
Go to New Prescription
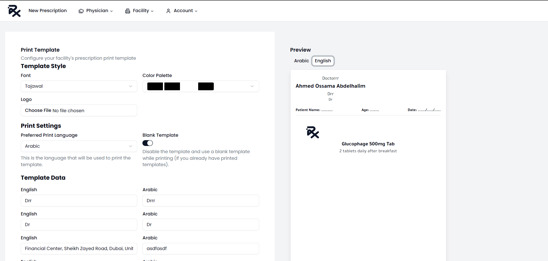coord(48,11)
